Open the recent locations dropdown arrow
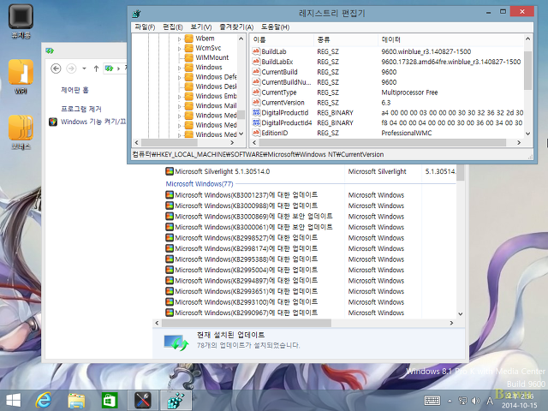 (84, 68)
